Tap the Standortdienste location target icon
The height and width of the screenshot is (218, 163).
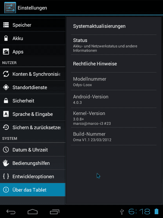pyautogui.click(x=6, y=87)
